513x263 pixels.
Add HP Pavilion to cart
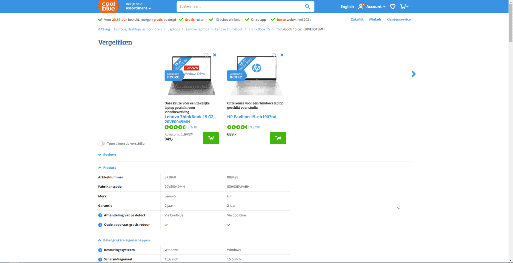pyautogui.click(x=278, y=138)
